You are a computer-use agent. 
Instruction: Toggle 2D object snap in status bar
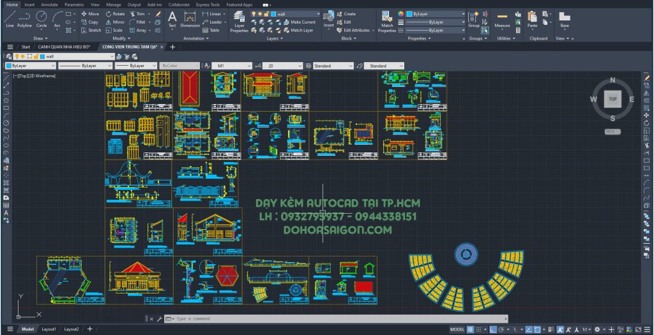coord(536,330)
